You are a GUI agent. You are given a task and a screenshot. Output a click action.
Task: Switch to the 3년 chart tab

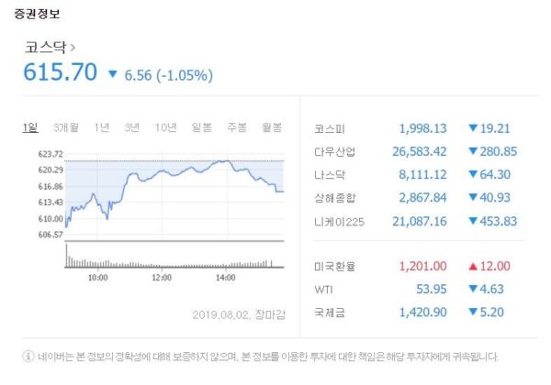[x=132, y=126]
